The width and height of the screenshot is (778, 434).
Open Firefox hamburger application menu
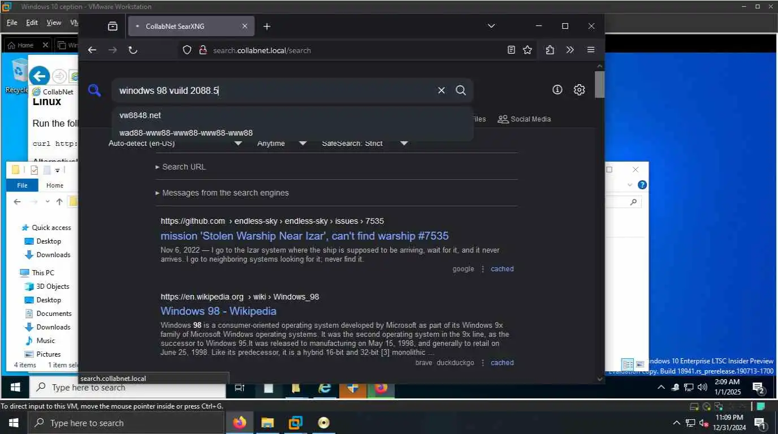point(591,50)
